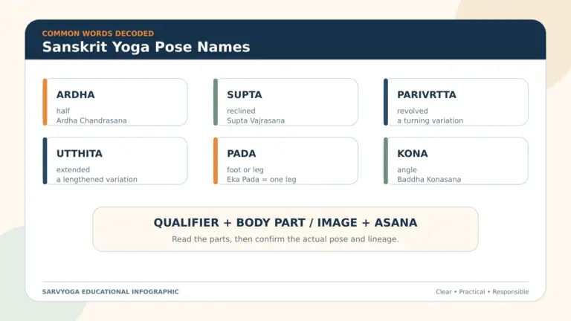Click the 'Clear • Practical • Responsible' tagline
Screen dimensions: 571x321
[x=482, y=291]
